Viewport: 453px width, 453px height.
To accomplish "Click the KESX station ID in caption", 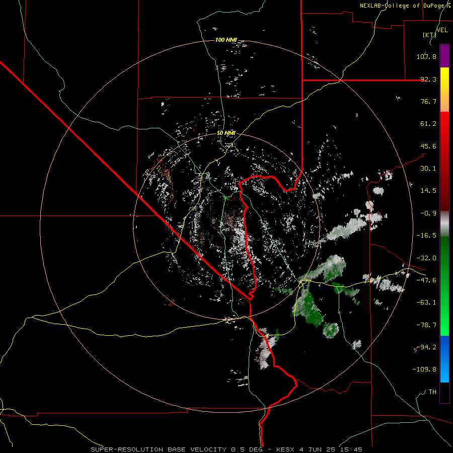I will click(x=286, y=449).
